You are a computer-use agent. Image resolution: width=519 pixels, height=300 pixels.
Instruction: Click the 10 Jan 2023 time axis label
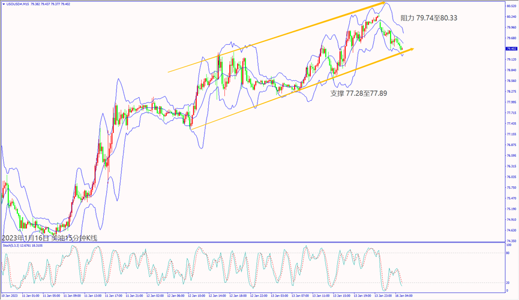[10, 295]
